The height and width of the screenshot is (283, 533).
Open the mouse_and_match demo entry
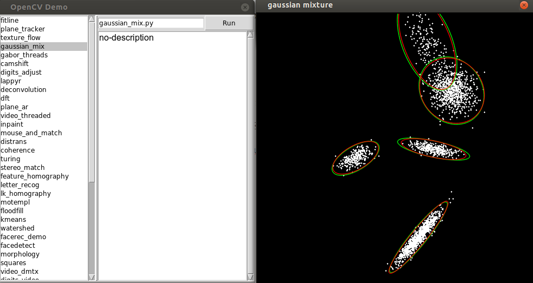tap(31, 133)
